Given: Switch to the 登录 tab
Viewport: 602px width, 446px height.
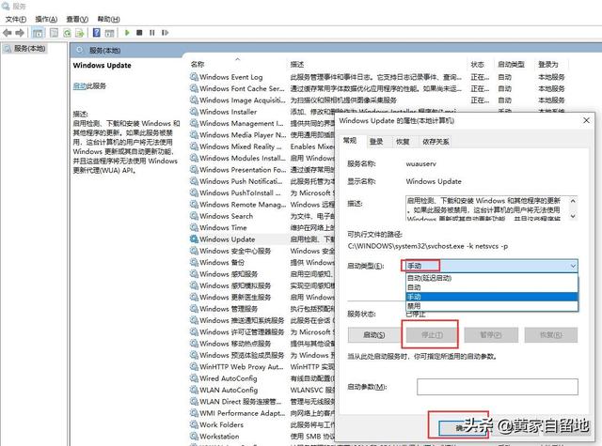Looking at the screenshot, I should (x=376, y=142).
